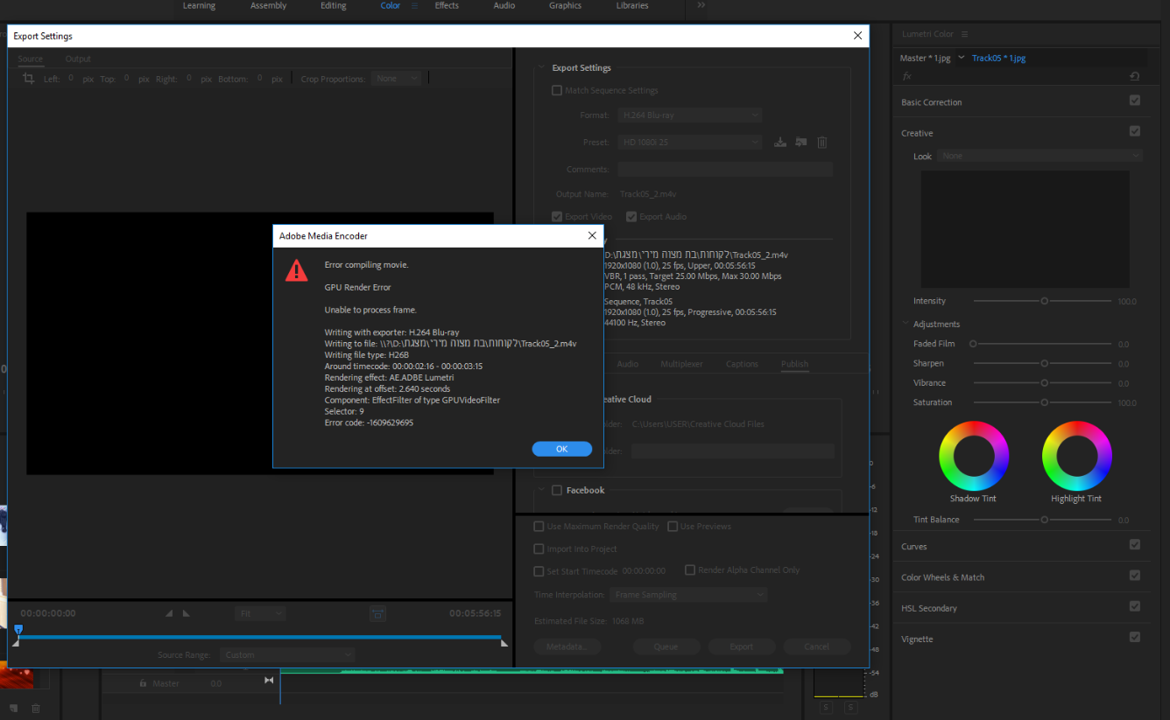The image size is (1170, 720).
Task: Click the Queue button
Action: pyautogui.click(x=666, y=647)
